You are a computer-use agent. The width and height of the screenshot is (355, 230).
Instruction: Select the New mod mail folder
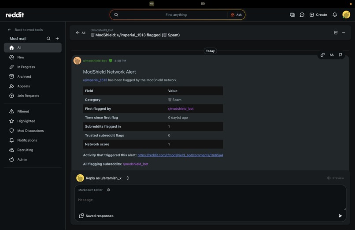pos(33,57)
